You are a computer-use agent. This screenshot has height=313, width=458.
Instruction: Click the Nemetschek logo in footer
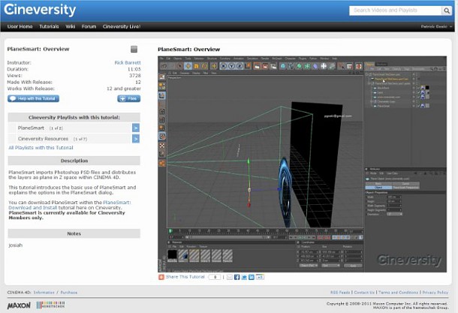pyautogui.click(x=51, y=305)
